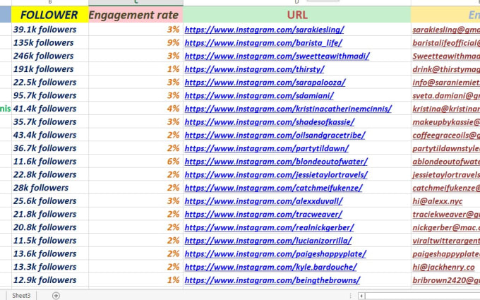Select 3% engagement cell in sarakiesling row
Image resolution: width=480 pixels, height=300 pixels.
coord(136,30)
